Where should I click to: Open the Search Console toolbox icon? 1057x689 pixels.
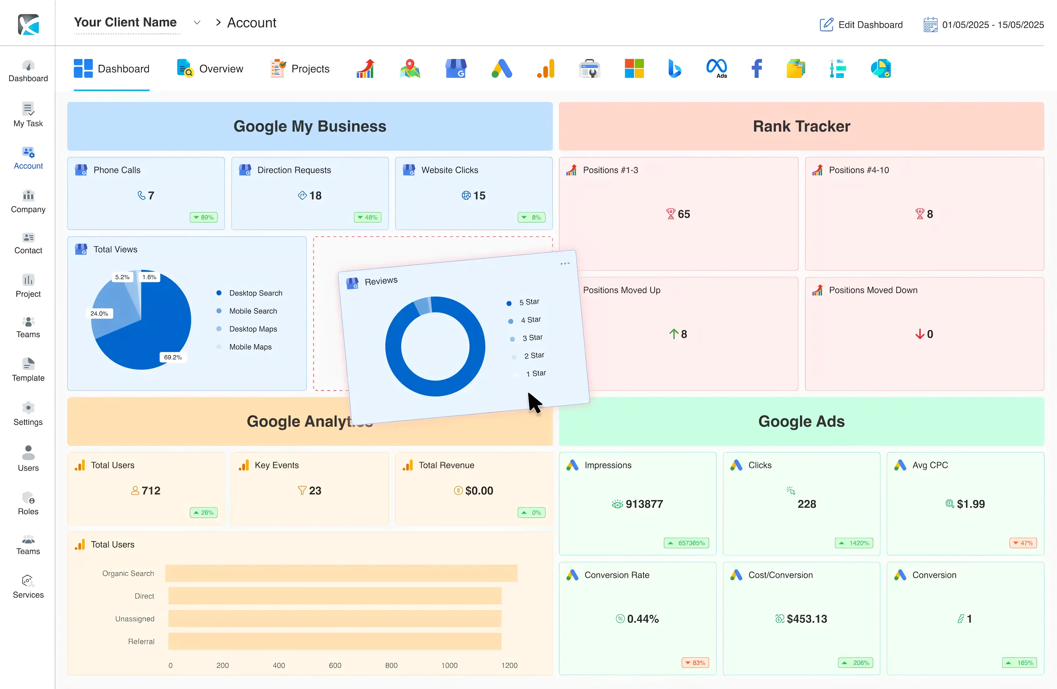pyautogui.click(x=590, y=69)
